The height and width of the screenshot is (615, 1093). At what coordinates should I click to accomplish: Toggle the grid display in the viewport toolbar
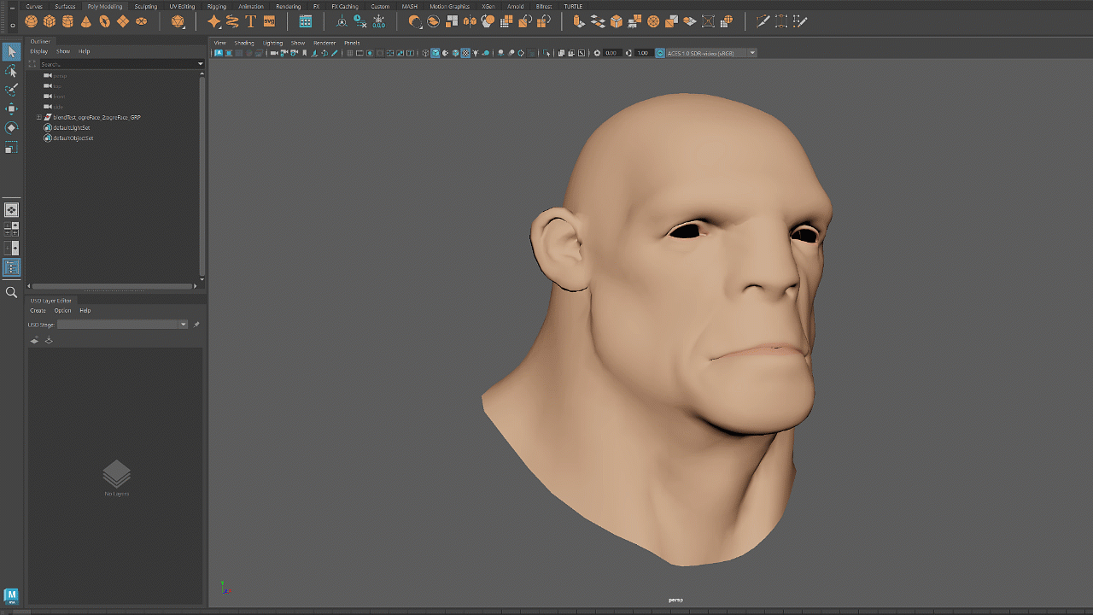(x=350, y=52)
